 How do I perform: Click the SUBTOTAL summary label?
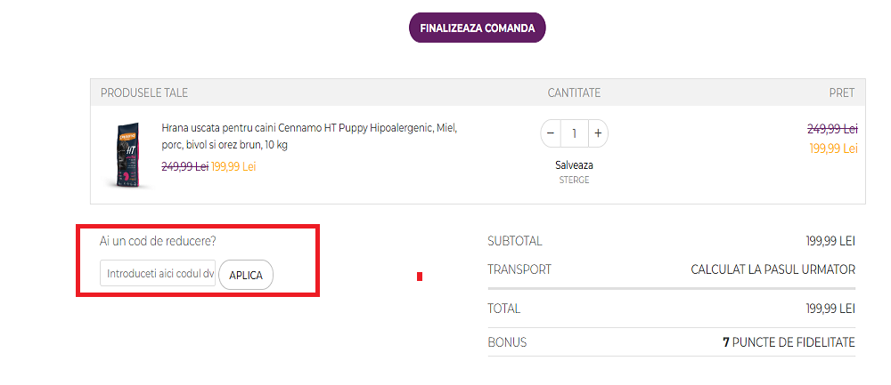click(514, 241)
